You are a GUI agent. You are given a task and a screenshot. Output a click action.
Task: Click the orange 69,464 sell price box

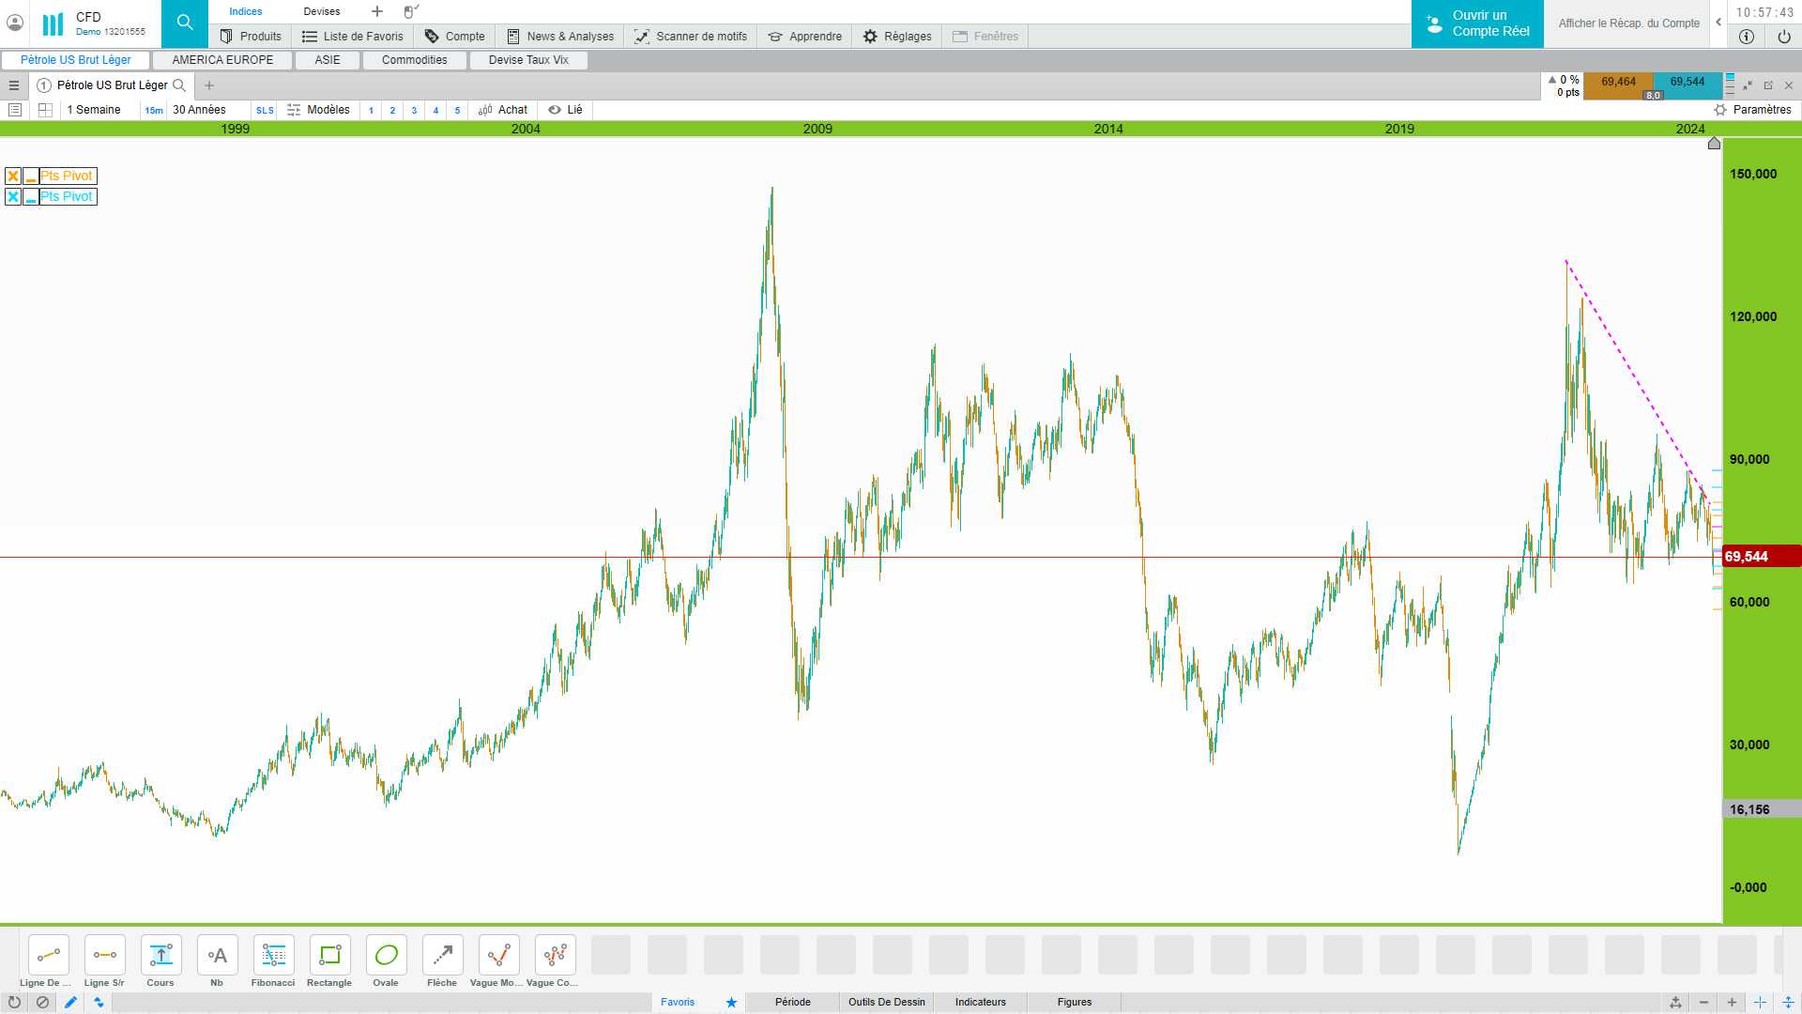pyautogui.click(x=1618, y=83)
